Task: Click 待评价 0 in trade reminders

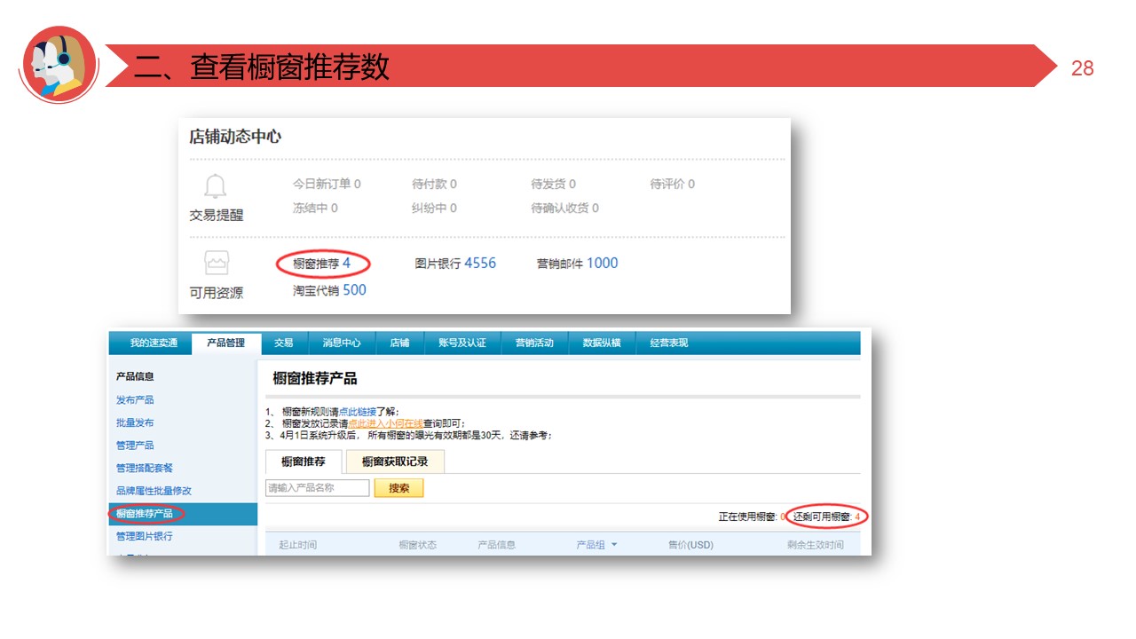Action: coord(672,185)
